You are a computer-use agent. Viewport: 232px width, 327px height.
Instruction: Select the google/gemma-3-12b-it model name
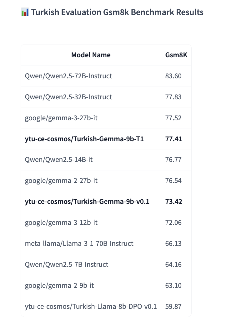(61, 223)
